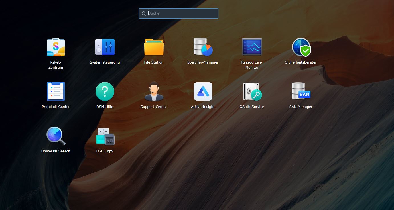This screenshot has height=210, width=394.
Task: Open the USB Copy app icon
Action: click(x=105, y=136)
